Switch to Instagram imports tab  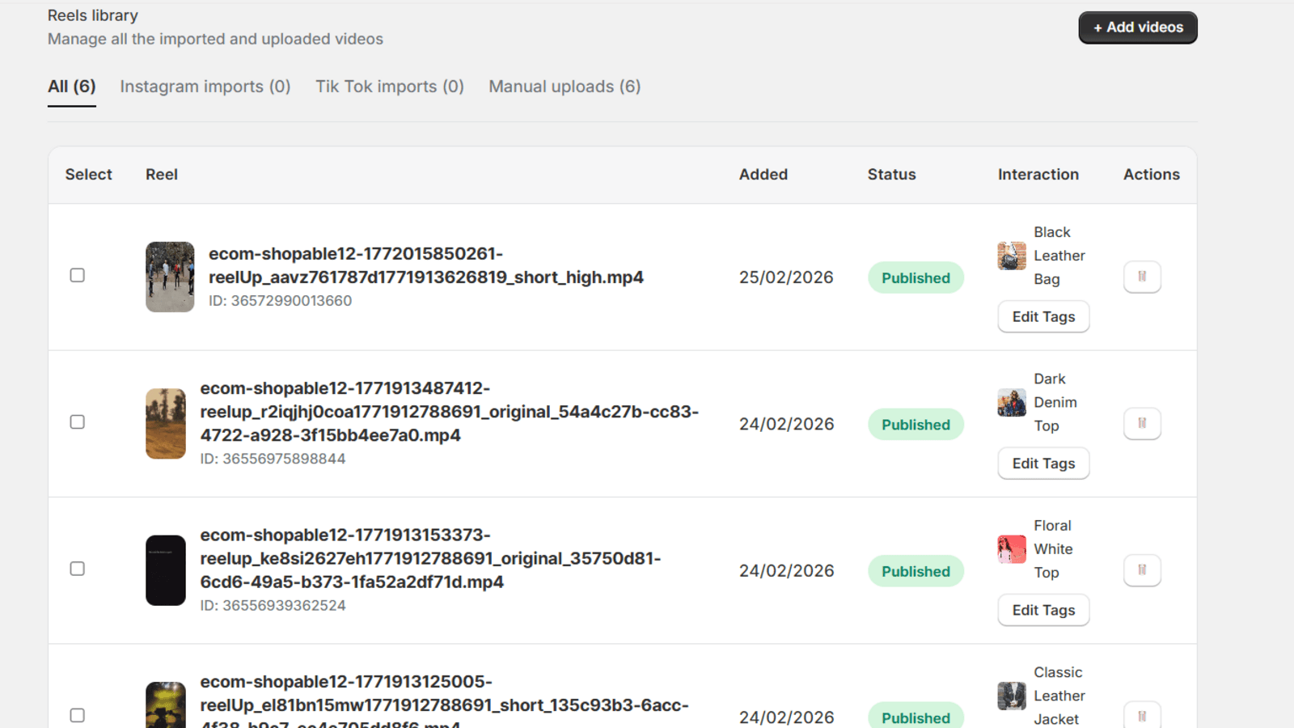coord(205,87)
